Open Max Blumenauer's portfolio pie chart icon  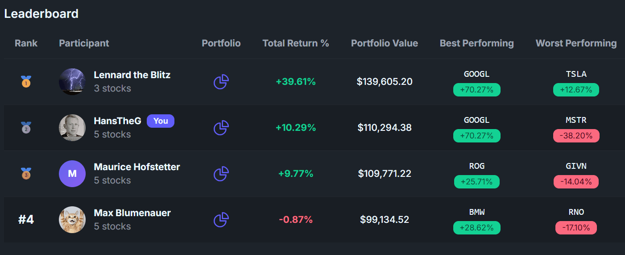coord(221,220)
